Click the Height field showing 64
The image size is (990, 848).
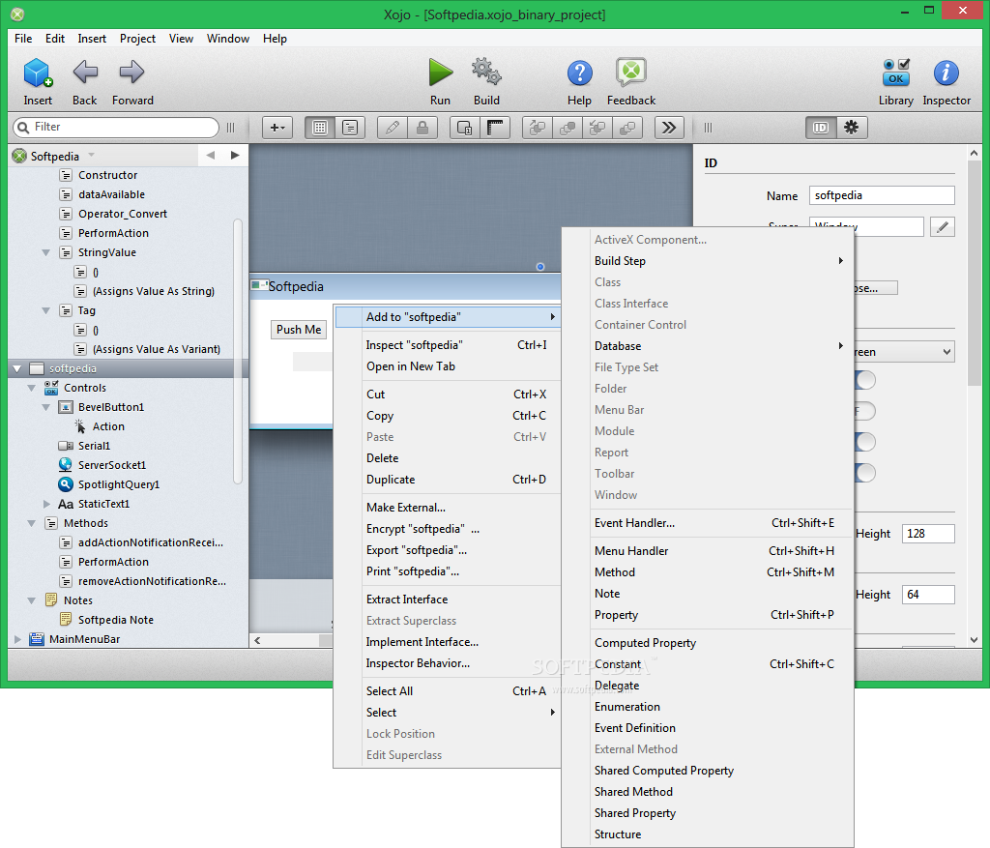[928, 595]
